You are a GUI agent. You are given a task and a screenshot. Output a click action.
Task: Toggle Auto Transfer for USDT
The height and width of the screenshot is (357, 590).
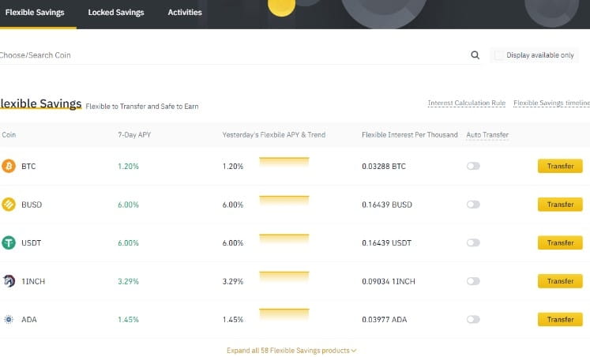pyautogui.click(x=473, y=243)
